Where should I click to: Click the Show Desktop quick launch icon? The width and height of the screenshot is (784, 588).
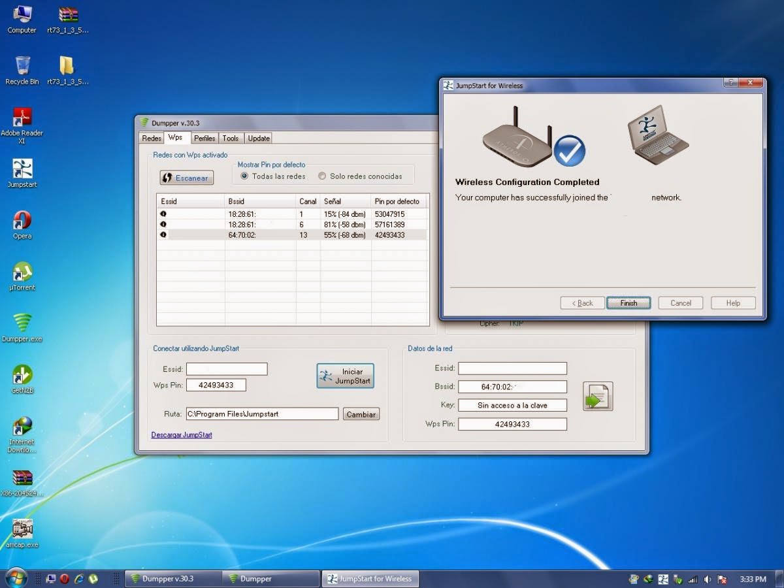pyautogui.click(x=51, y=578)
